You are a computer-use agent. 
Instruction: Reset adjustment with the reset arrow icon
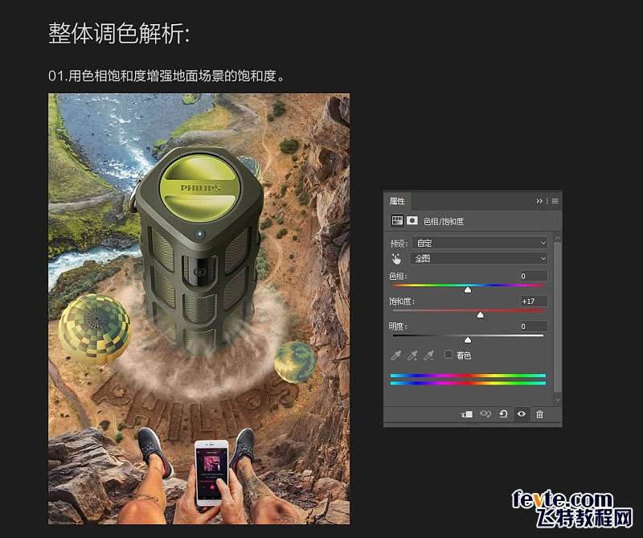503,414
